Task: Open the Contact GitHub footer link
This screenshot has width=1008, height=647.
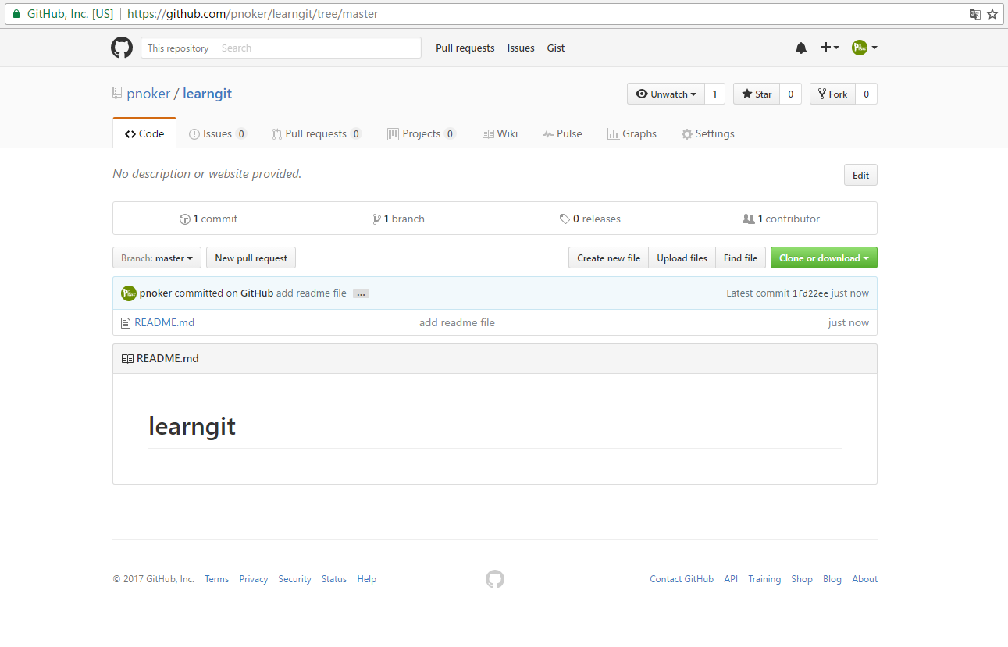Action: [x=682, y=579]
